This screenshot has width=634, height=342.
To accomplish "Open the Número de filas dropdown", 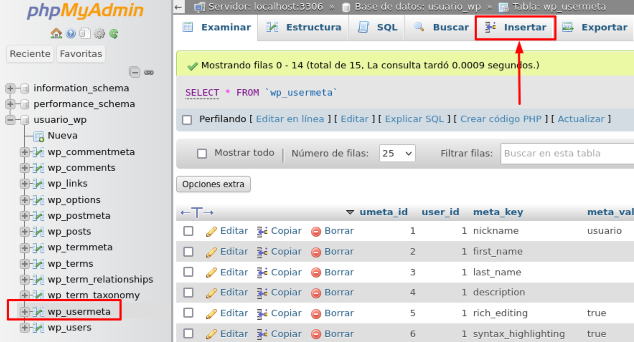I will [397, 153].
